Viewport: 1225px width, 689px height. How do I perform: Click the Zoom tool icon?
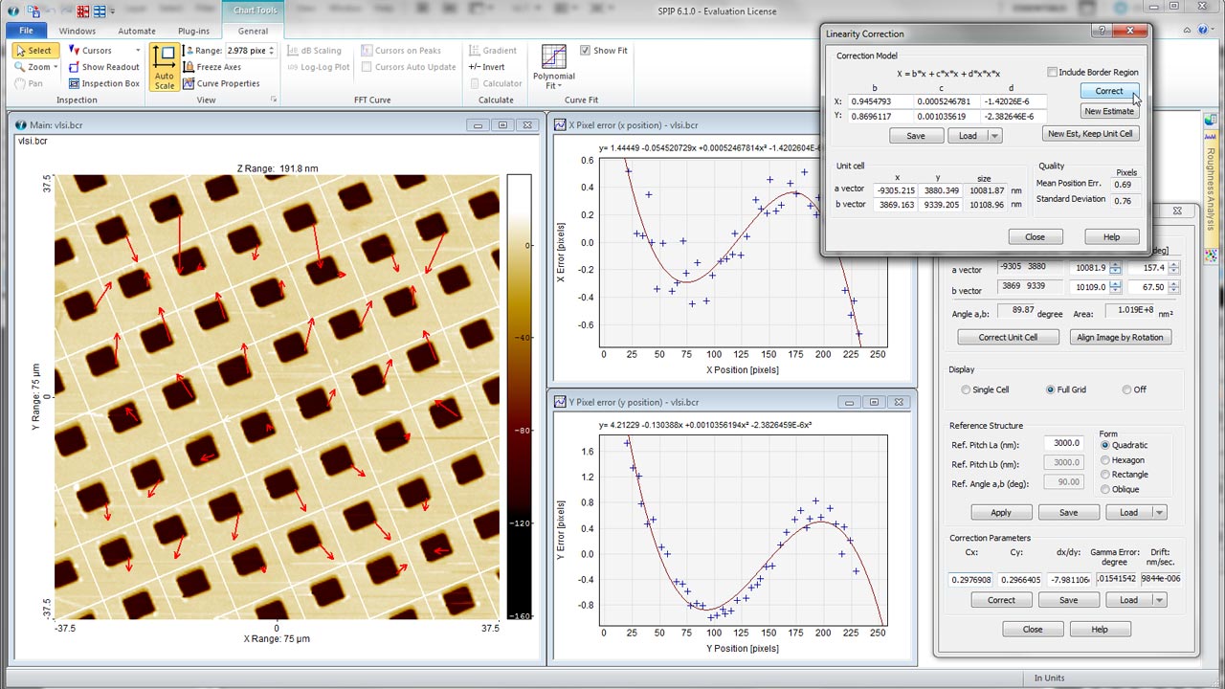[x=20, y=67]
